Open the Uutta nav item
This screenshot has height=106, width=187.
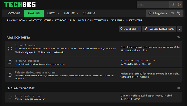click(51, 13)
